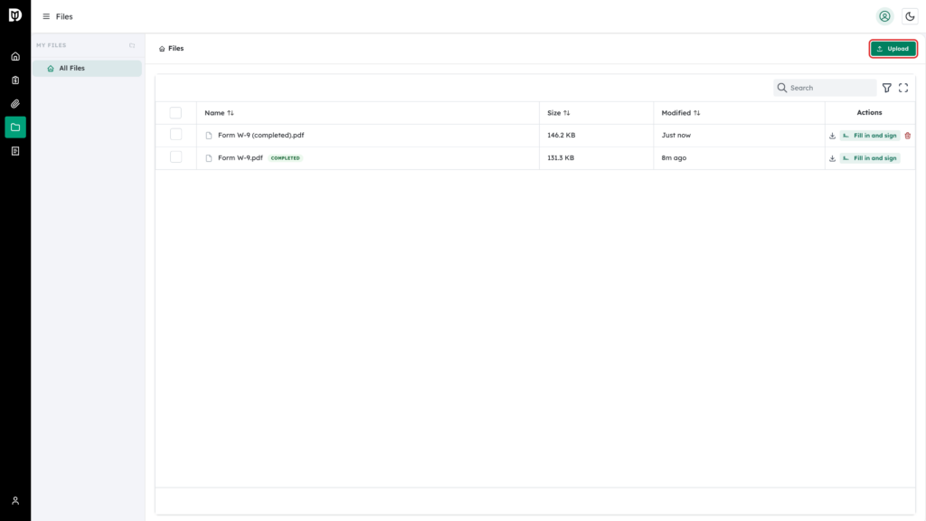Toggle fullscreen table view icon

(903, 88)
